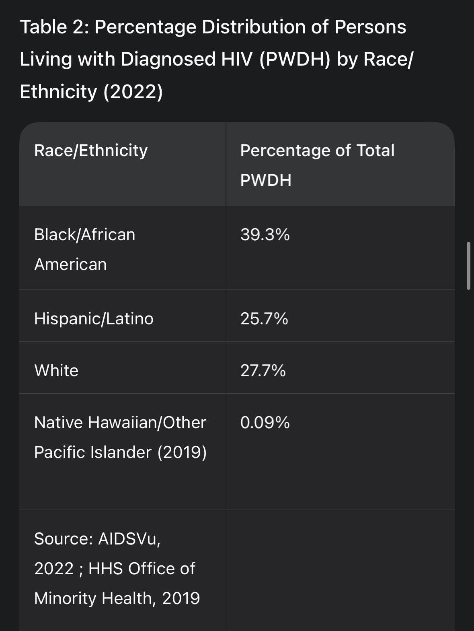Click the 39.3% value cell
The width and height of the screenshot is (474, 631).
(265, 235)
